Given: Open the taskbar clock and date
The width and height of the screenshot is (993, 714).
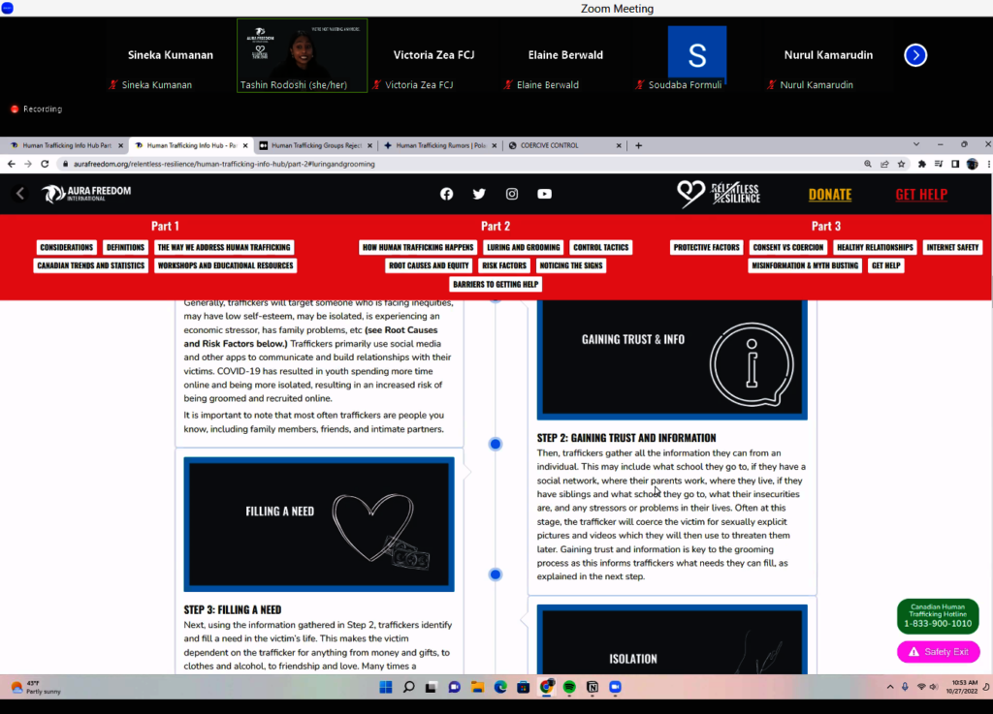Looking at the screenshot, I should (x=961, y=687).
